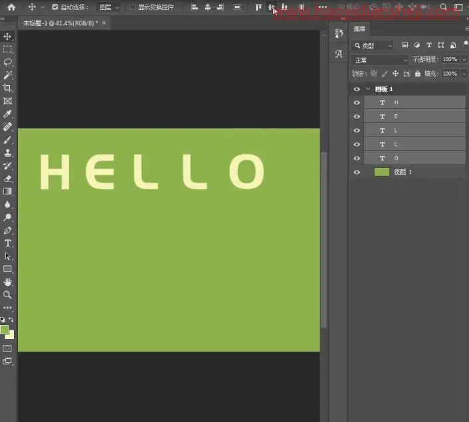
Task: Select the Move tool in the left toolbar
Action: click(x=7, y=37)
